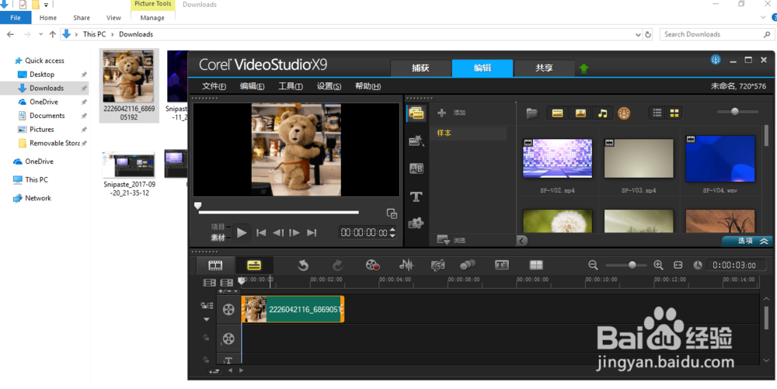Select the 2226042116_6869051 clip on timeline
This screenshot has height=389, width=777.
tap(293, 309)
